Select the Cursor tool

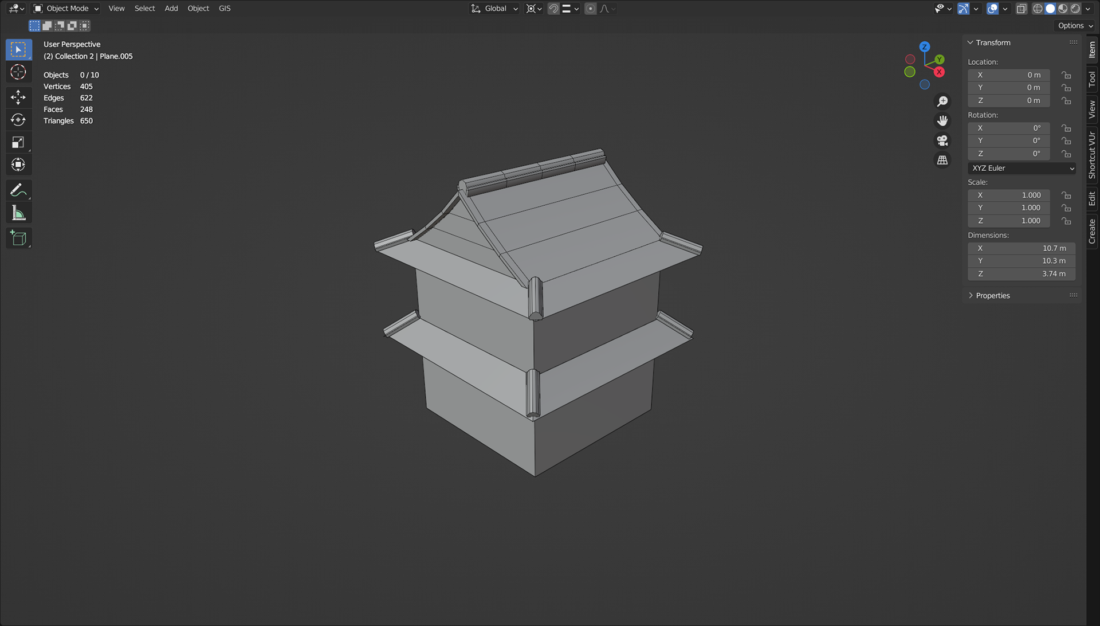[18, 72]
